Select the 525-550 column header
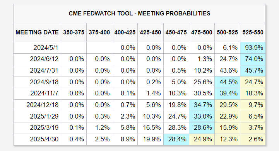Screen dimensions: 279x151 point(253,32)
